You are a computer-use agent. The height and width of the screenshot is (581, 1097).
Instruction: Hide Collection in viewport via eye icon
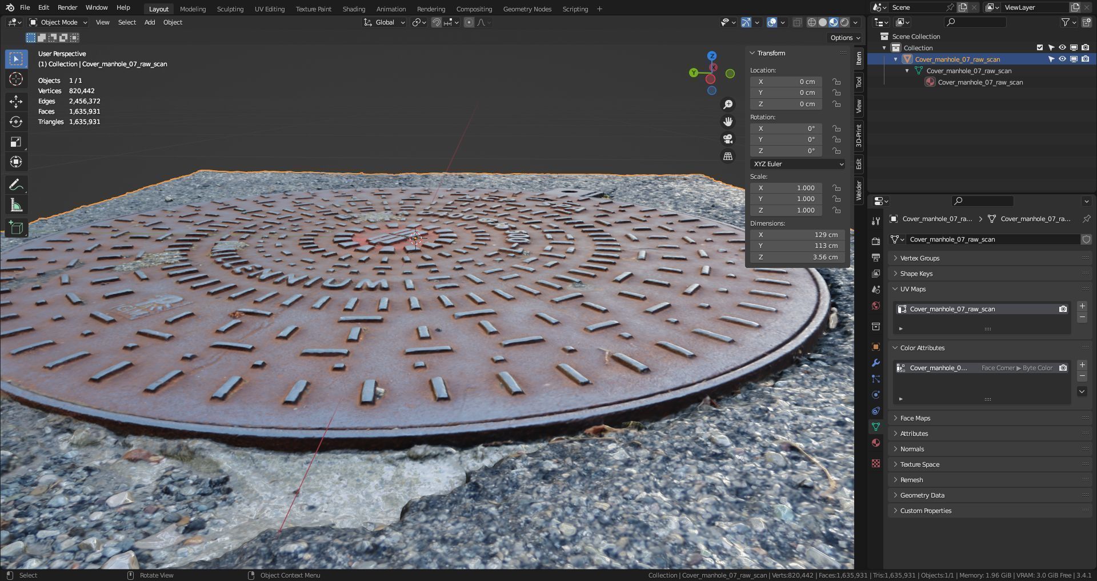point(1062,48)
